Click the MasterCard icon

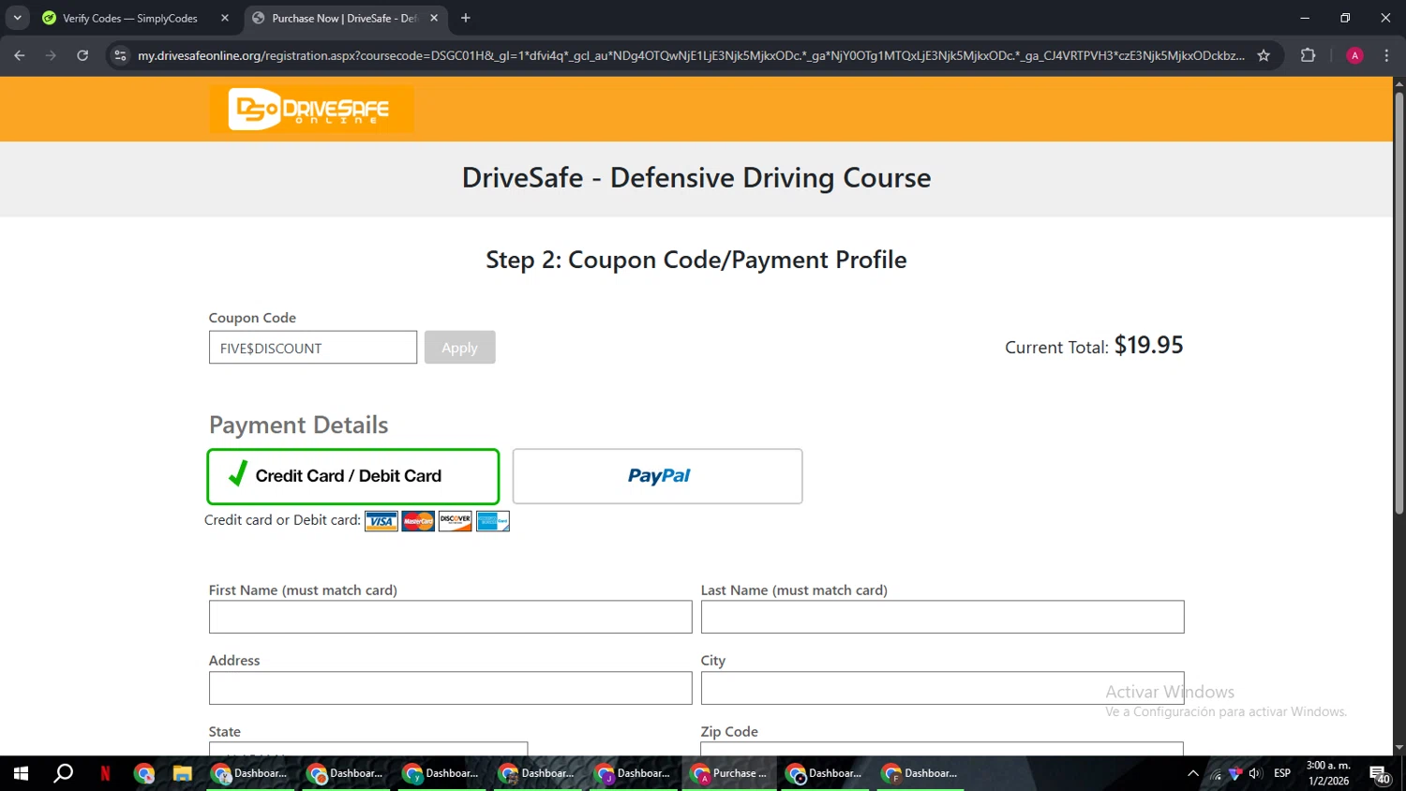418,521
